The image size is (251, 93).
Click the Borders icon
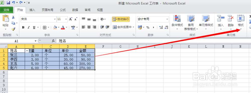point(45,27)
